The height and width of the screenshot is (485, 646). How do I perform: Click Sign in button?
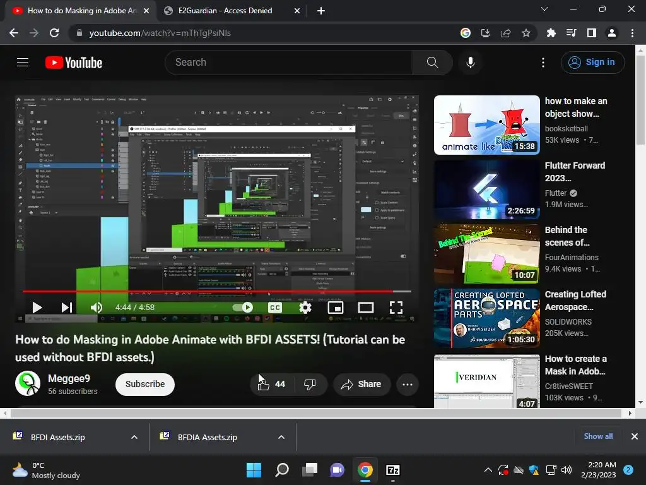tap(592, 63)
